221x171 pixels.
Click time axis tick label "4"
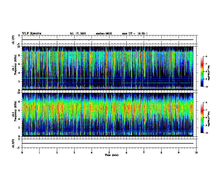click(92, 153)
